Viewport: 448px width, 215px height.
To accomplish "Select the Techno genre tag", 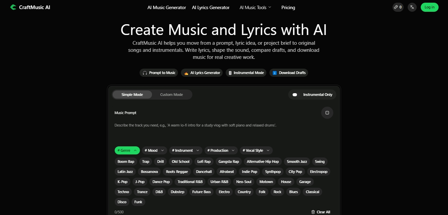I will click(123, 192).
